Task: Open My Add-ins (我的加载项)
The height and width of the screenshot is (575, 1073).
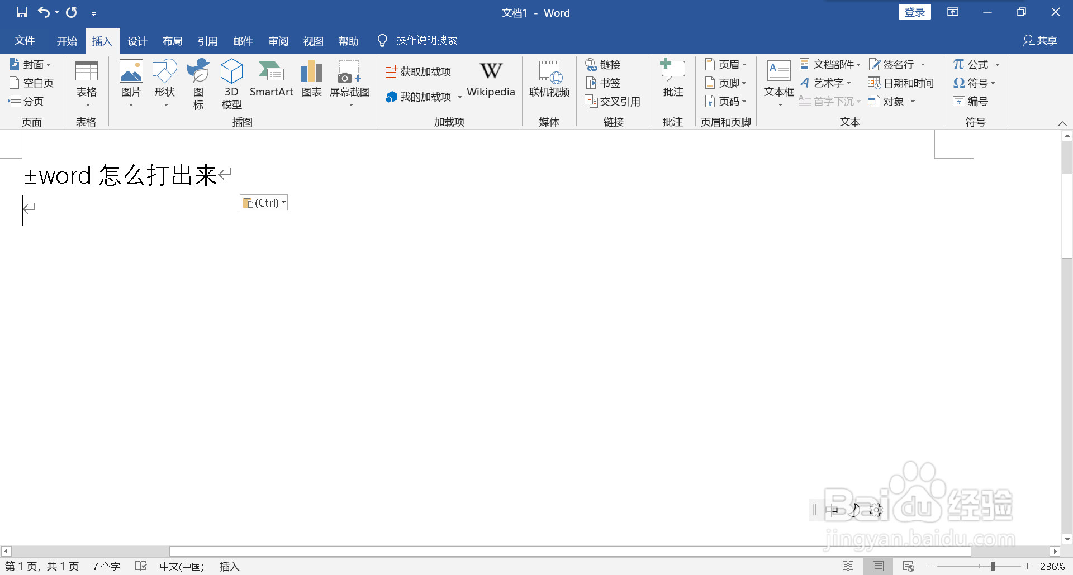Action: 424,97
